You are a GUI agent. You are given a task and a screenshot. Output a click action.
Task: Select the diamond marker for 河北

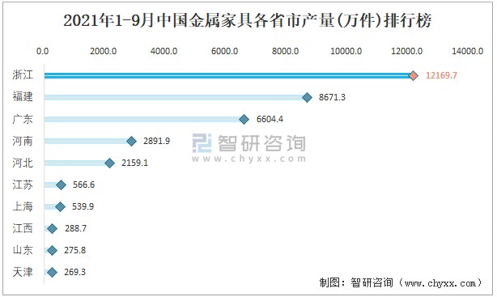coord(109,163)
